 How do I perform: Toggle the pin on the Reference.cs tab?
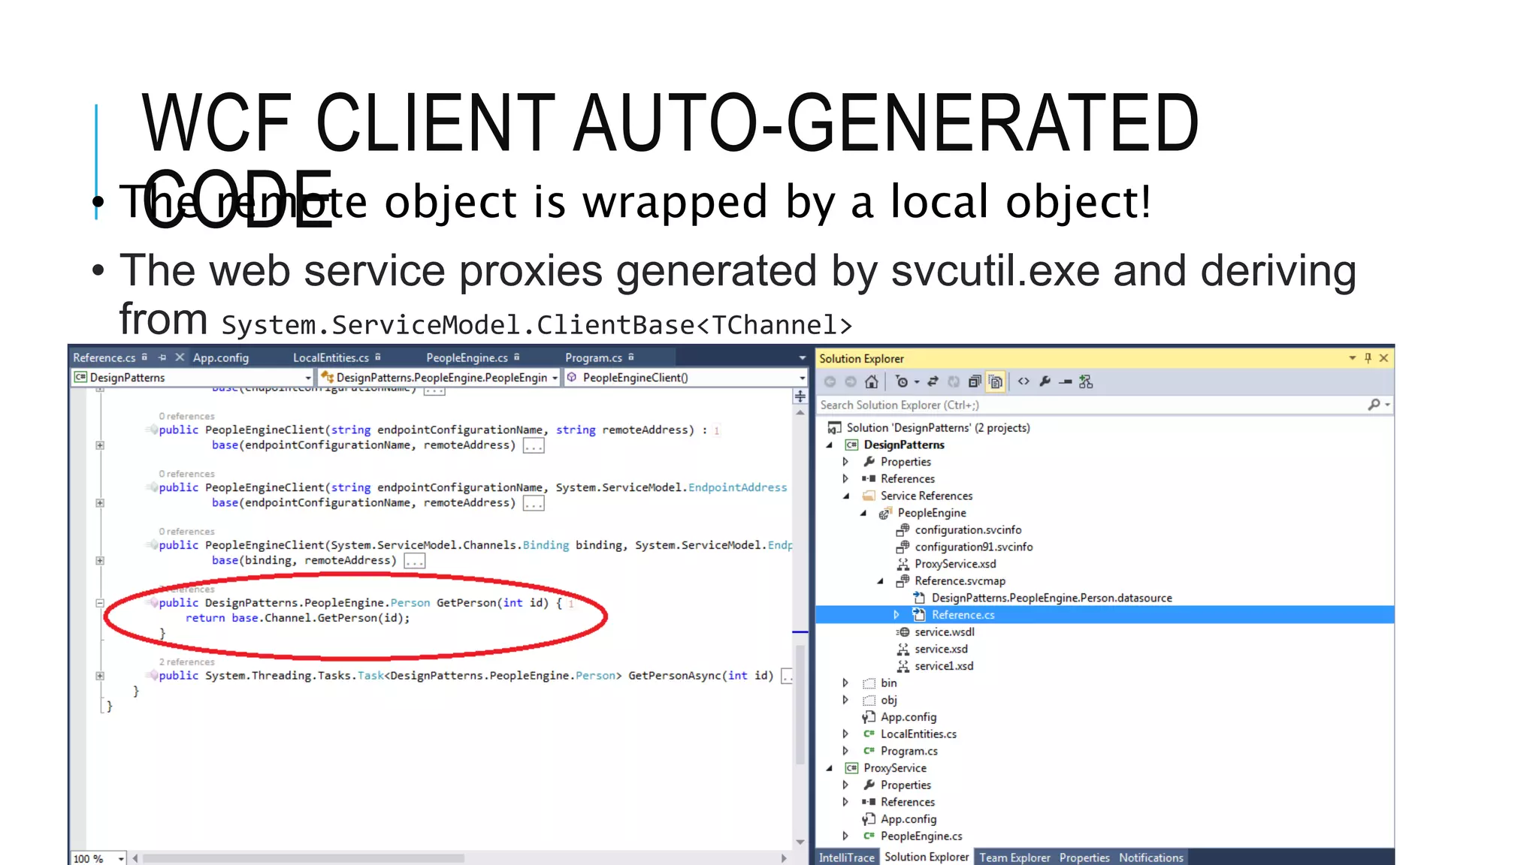pos(162,357)
